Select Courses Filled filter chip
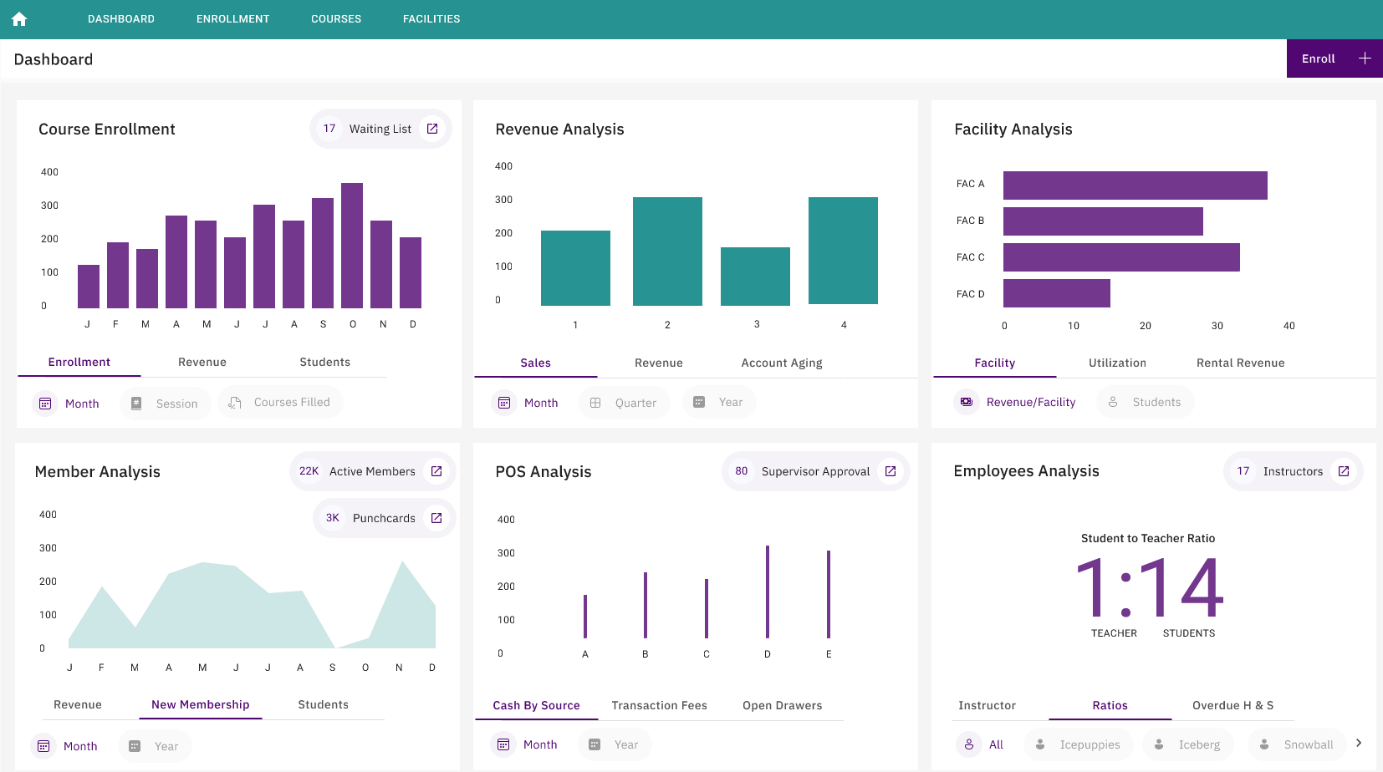 coord(280,402)
